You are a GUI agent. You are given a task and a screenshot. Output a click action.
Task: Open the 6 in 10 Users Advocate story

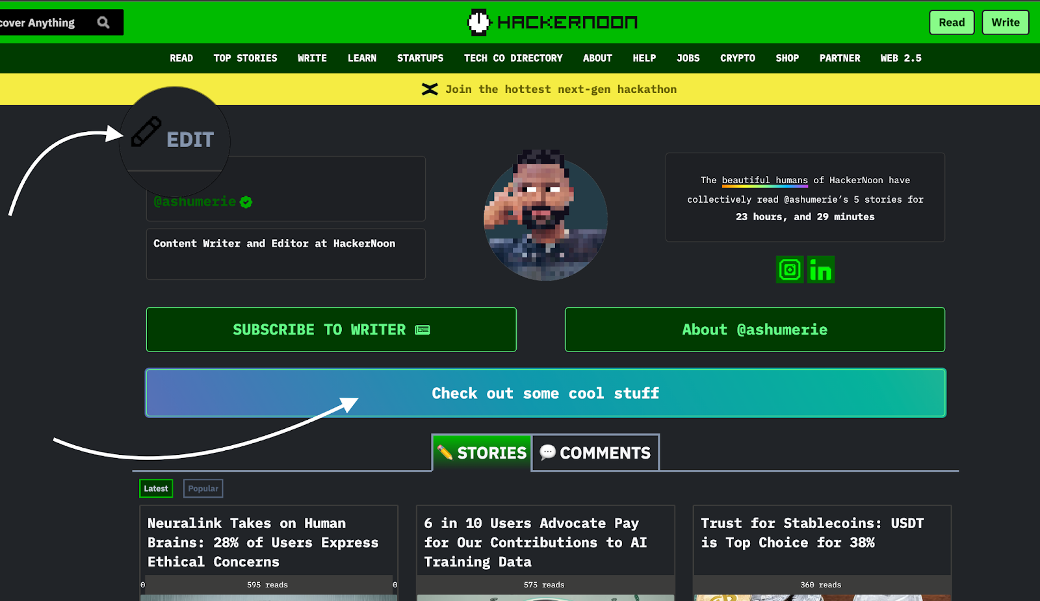click(536, 543)
